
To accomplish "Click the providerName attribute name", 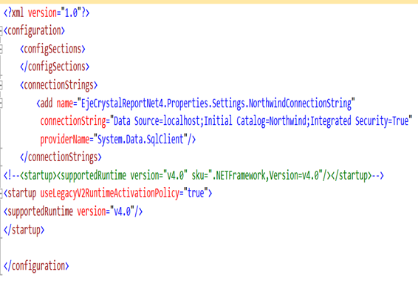I will click(65, 139).
